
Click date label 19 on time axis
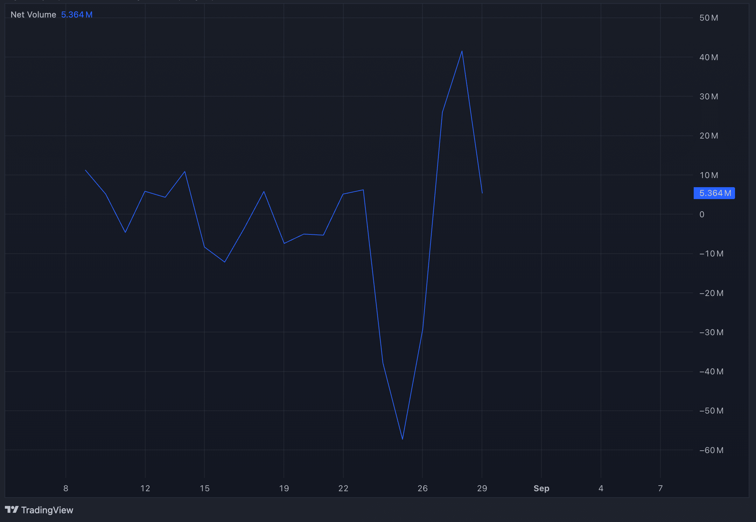284,488
